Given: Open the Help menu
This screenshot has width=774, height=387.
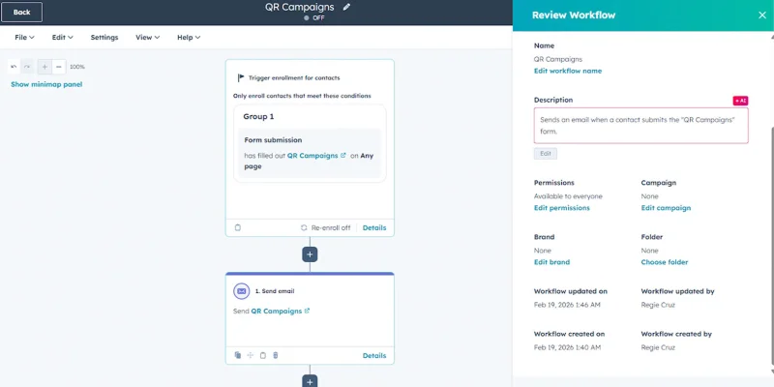Looking at the screenshot, I should [x=189, y=38].
